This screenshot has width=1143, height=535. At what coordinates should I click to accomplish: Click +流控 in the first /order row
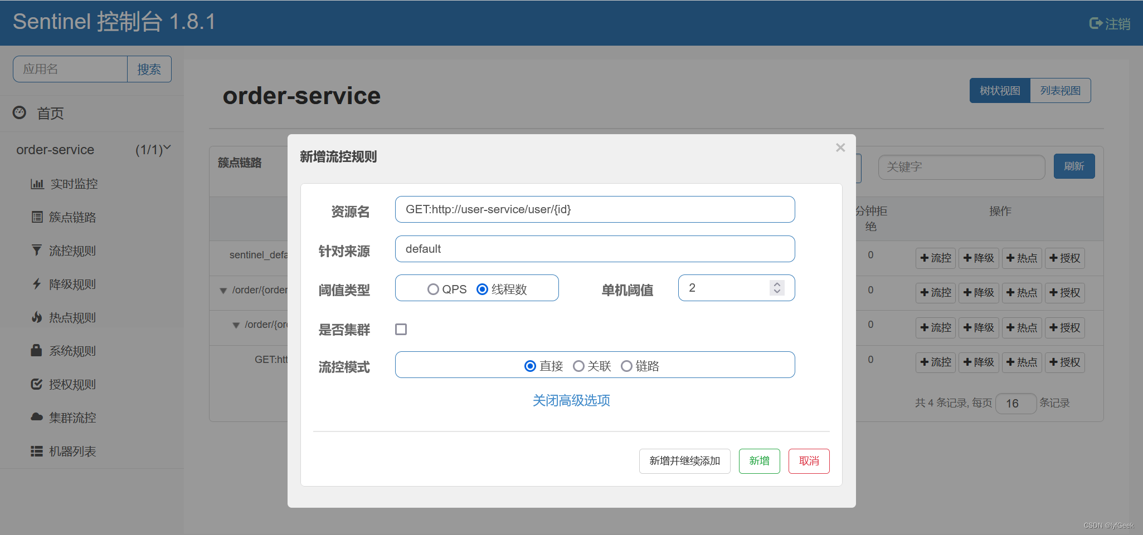(x=936, y=292)
